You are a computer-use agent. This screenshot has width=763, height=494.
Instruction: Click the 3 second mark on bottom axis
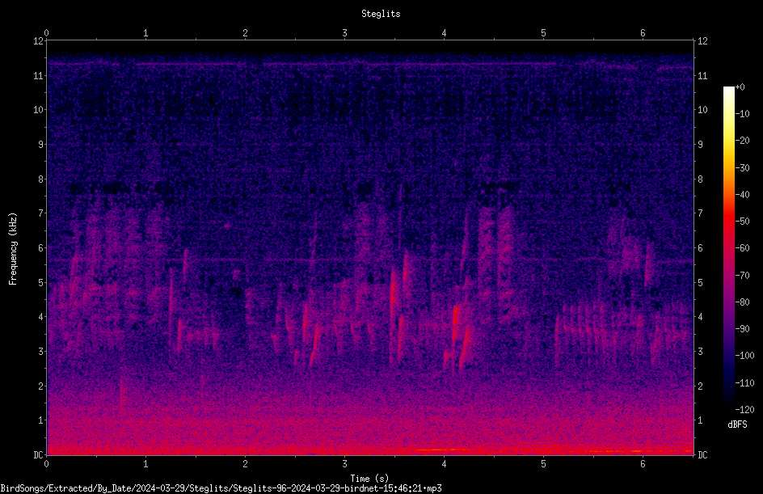coord(344,464)
